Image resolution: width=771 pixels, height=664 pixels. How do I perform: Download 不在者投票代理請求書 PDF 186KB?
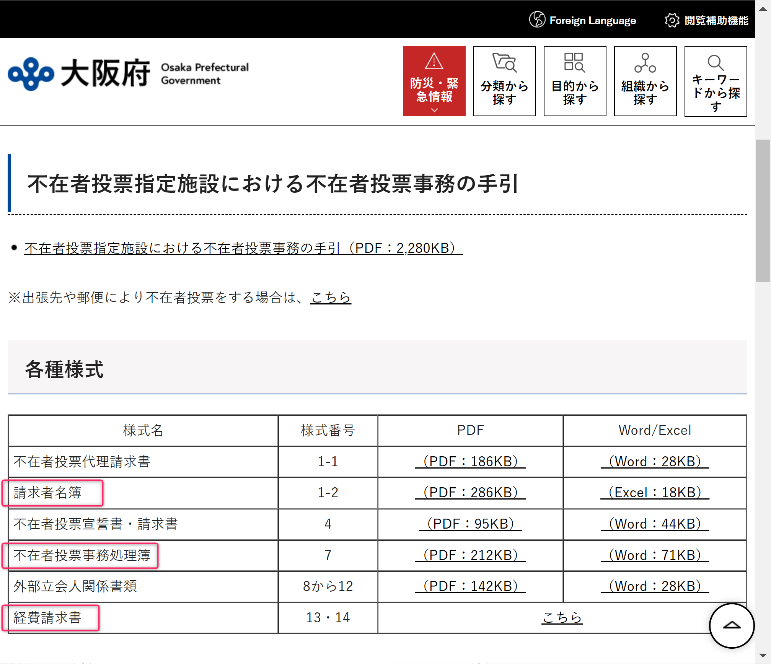click(470, 461)
